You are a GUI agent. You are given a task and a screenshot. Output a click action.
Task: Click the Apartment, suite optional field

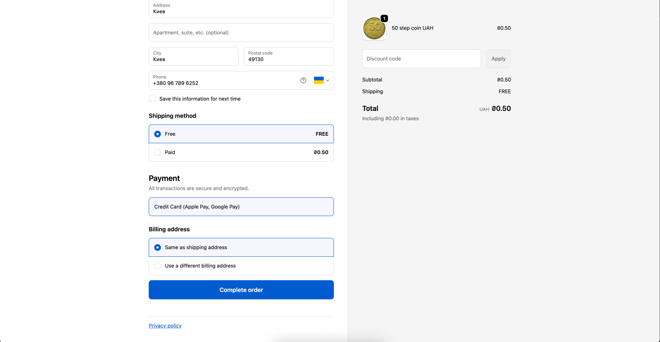click(241, 33)
